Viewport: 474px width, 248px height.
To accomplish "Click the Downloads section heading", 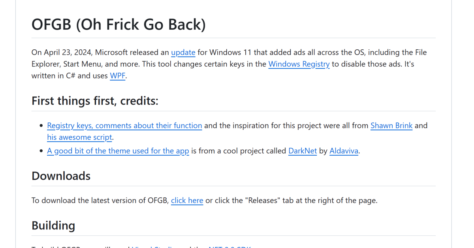I will (x=61, y=176).
